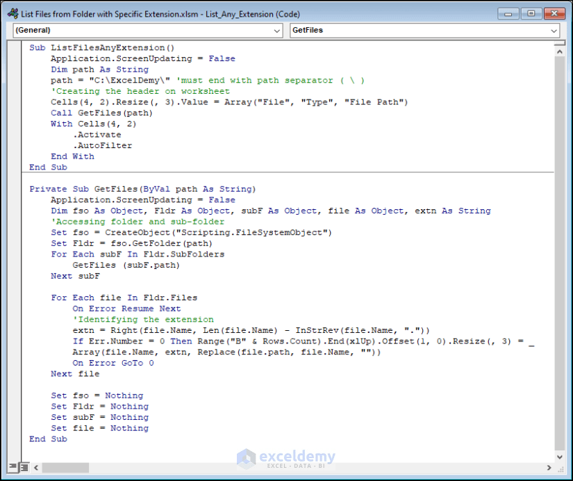Click the VBA module icon in title bar
This screenshot has width=573, height=481.
[x=13, y=14]
